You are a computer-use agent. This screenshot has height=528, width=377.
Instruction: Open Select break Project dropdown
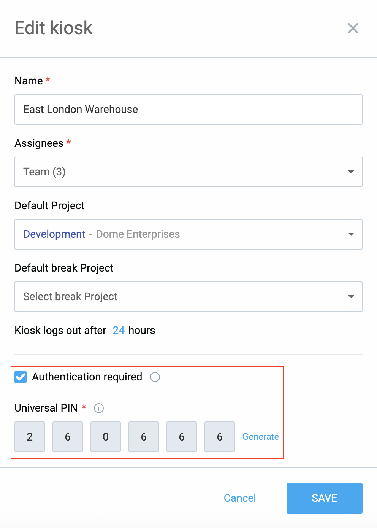click(188, 297)
